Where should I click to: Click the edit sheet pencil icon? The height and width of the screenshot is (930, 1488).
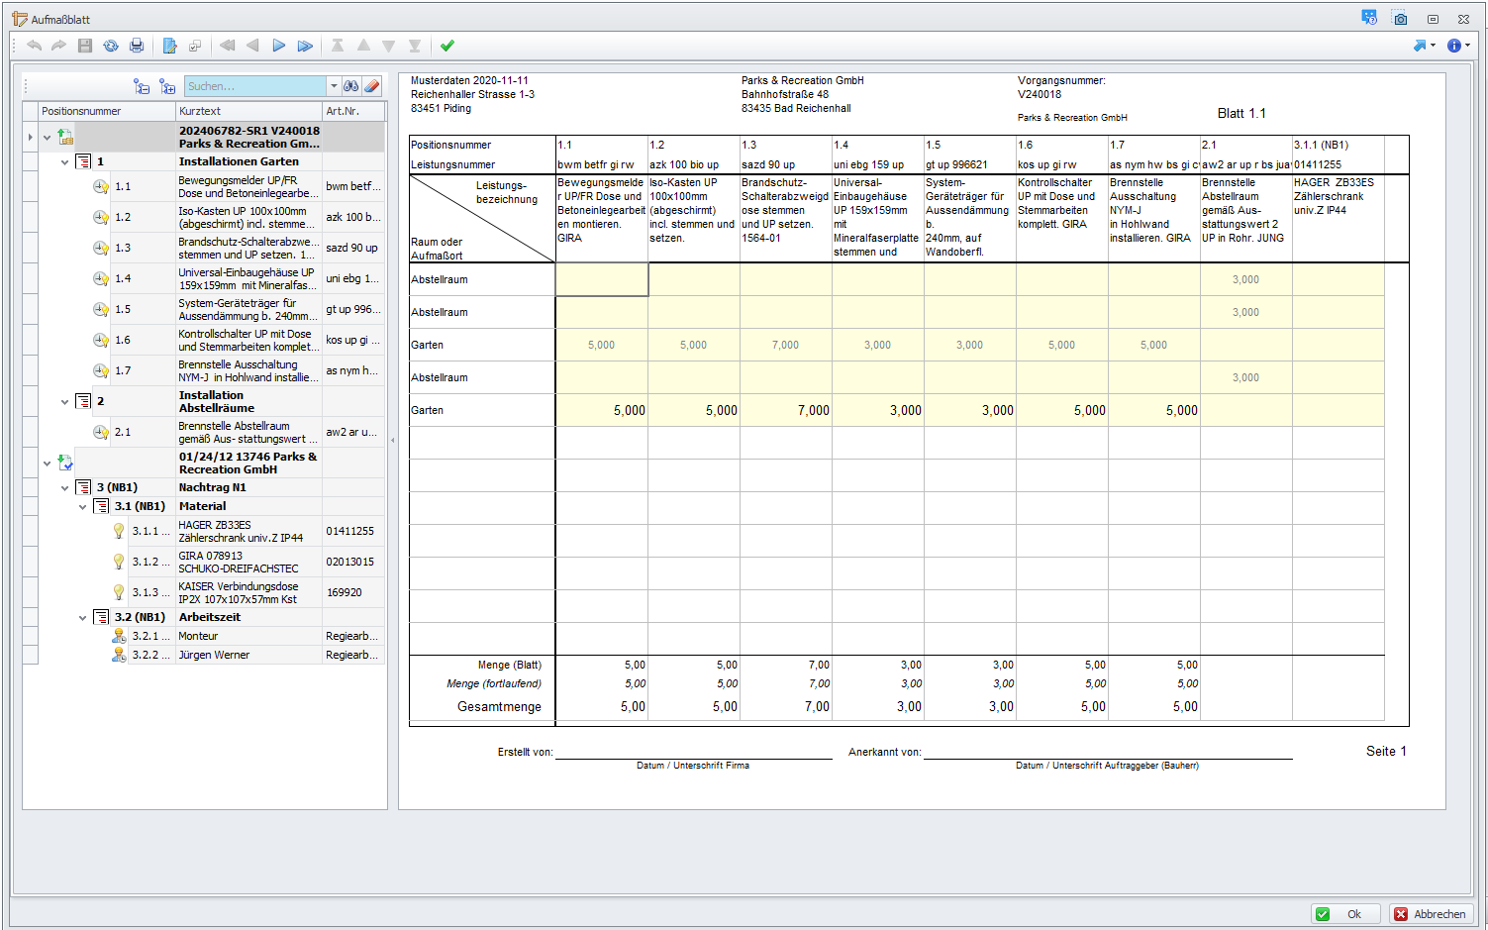[169, 46]
